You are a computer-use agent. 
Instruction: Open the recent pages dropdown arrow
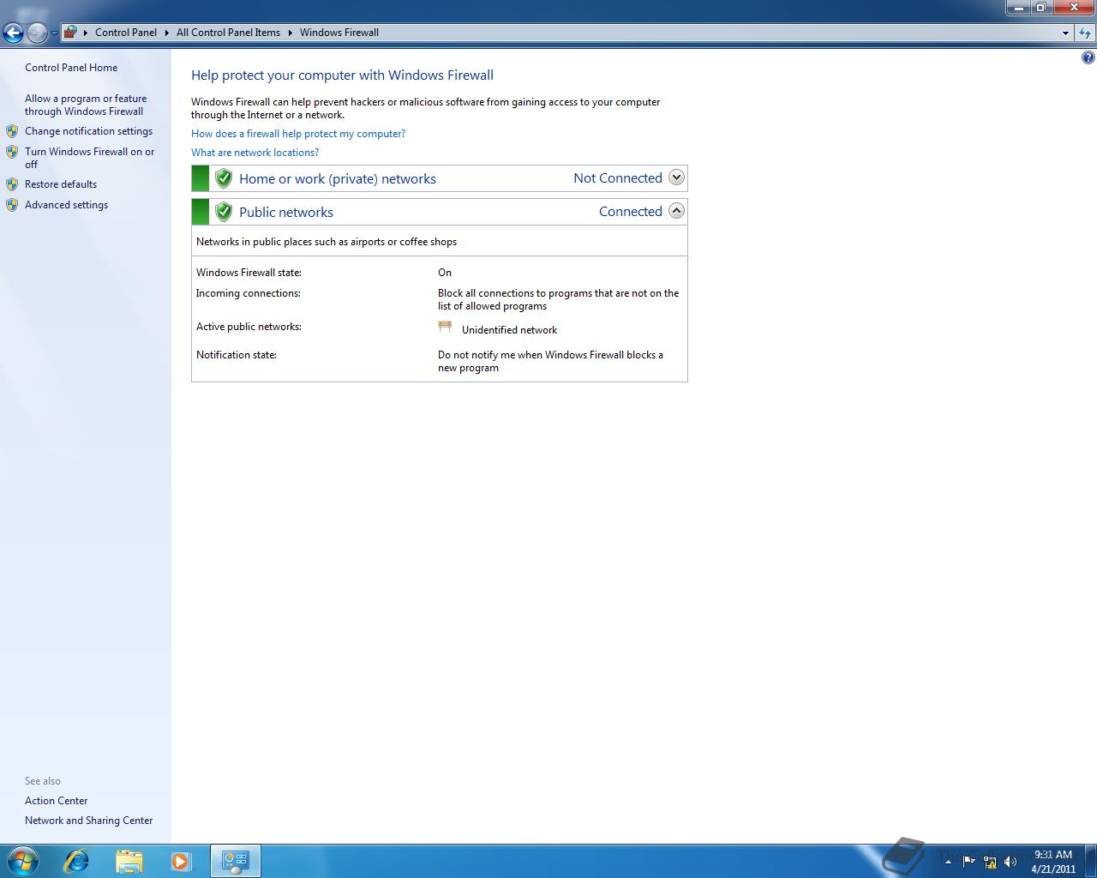pyautogui.click(x=54, y=33)
